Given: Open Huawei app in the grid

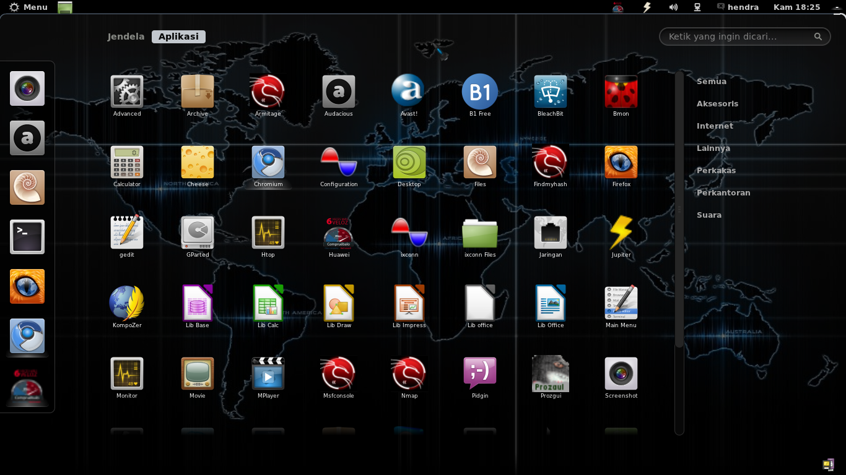Looking at the screenshot, I should point(339,233).
